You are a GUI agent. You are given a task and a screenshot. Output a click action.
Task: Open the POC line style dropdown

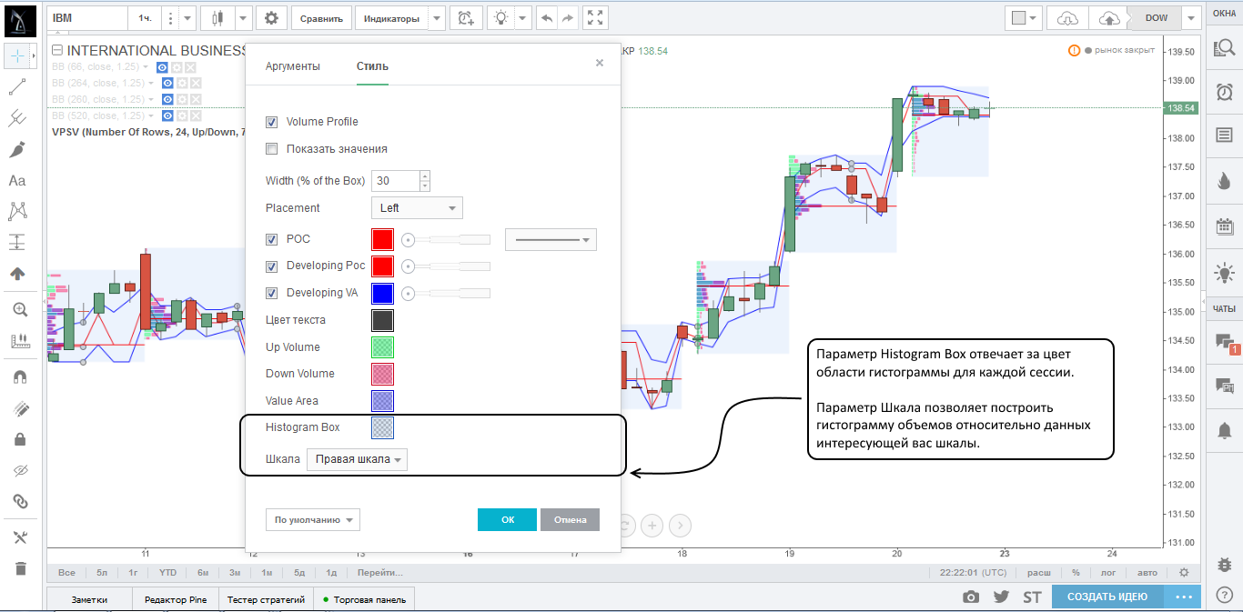click(551, 240)
